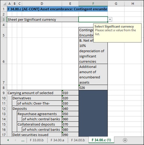Click the column code cell '026'
This screenshot has height=145, width=144.
pos(93,88)
